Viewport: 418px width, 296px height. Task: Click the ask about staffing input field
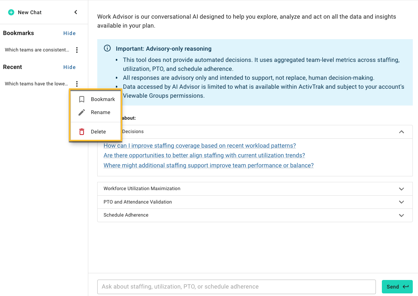pyautogui.click(x=237, y=287)
